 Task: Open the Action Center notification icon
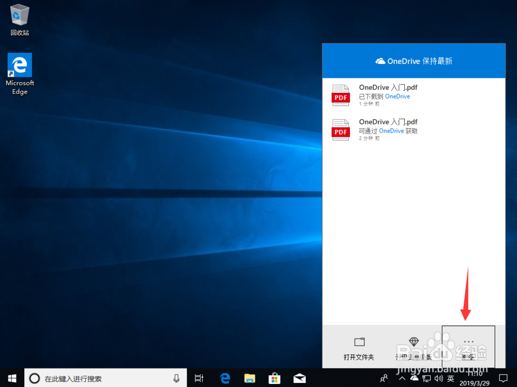tap(503, 378)
